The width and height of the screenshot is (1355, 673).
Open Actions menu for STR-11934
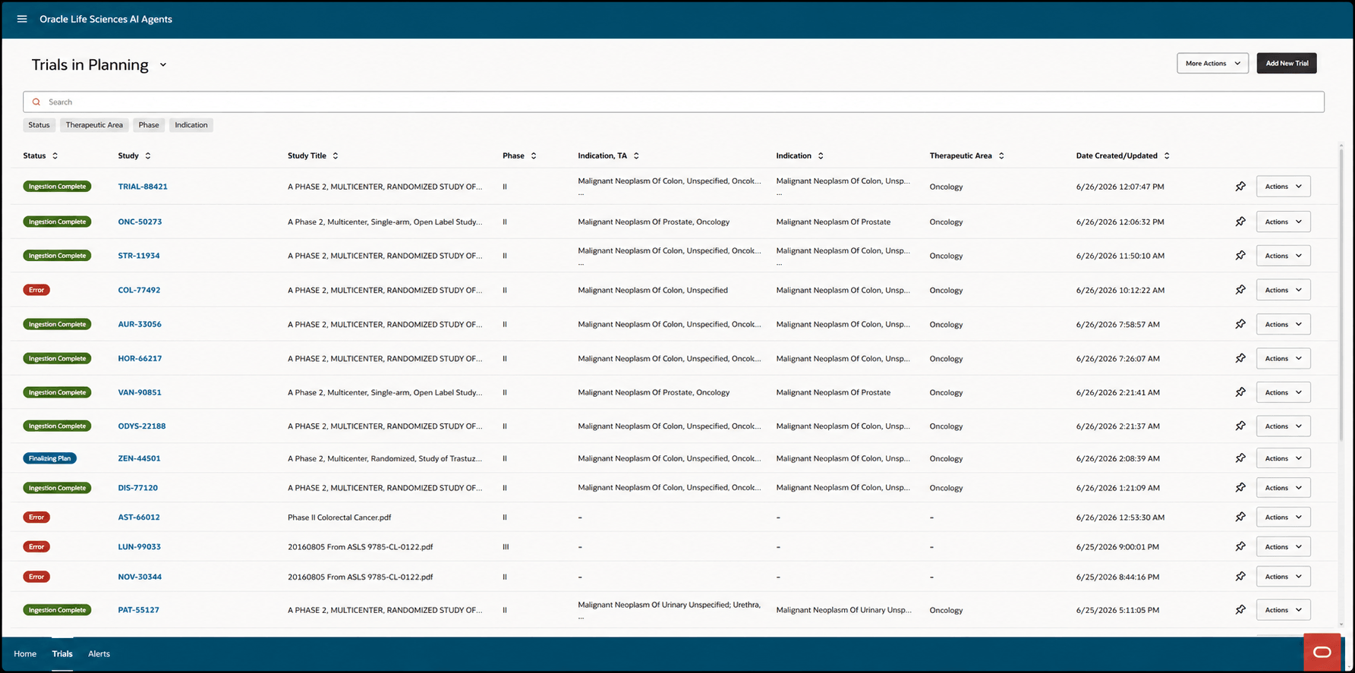1283,256
